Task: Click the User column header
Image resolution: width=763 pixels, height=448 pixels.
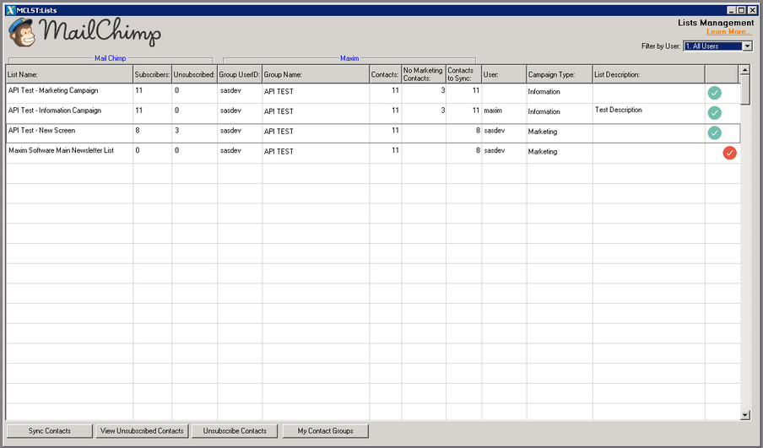Action: tap(504, 74)
